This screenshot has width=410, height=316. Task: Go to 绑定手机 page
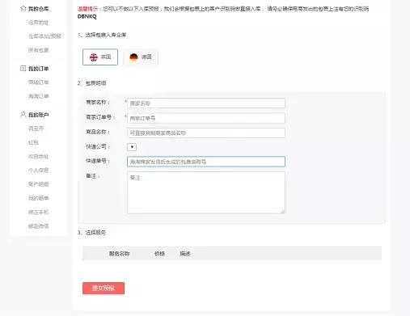pyautogui.click(x=39, y=213)
